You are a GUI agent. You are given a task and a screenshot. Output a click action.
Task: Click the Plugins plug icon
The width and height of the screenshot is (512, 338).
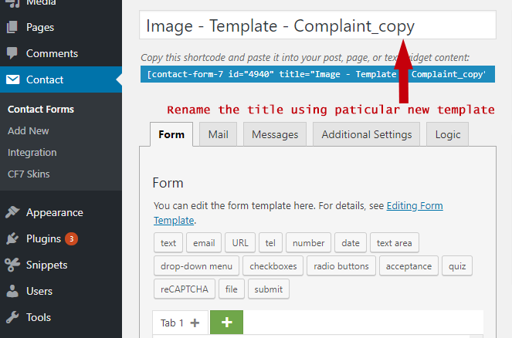coord(12,239)
